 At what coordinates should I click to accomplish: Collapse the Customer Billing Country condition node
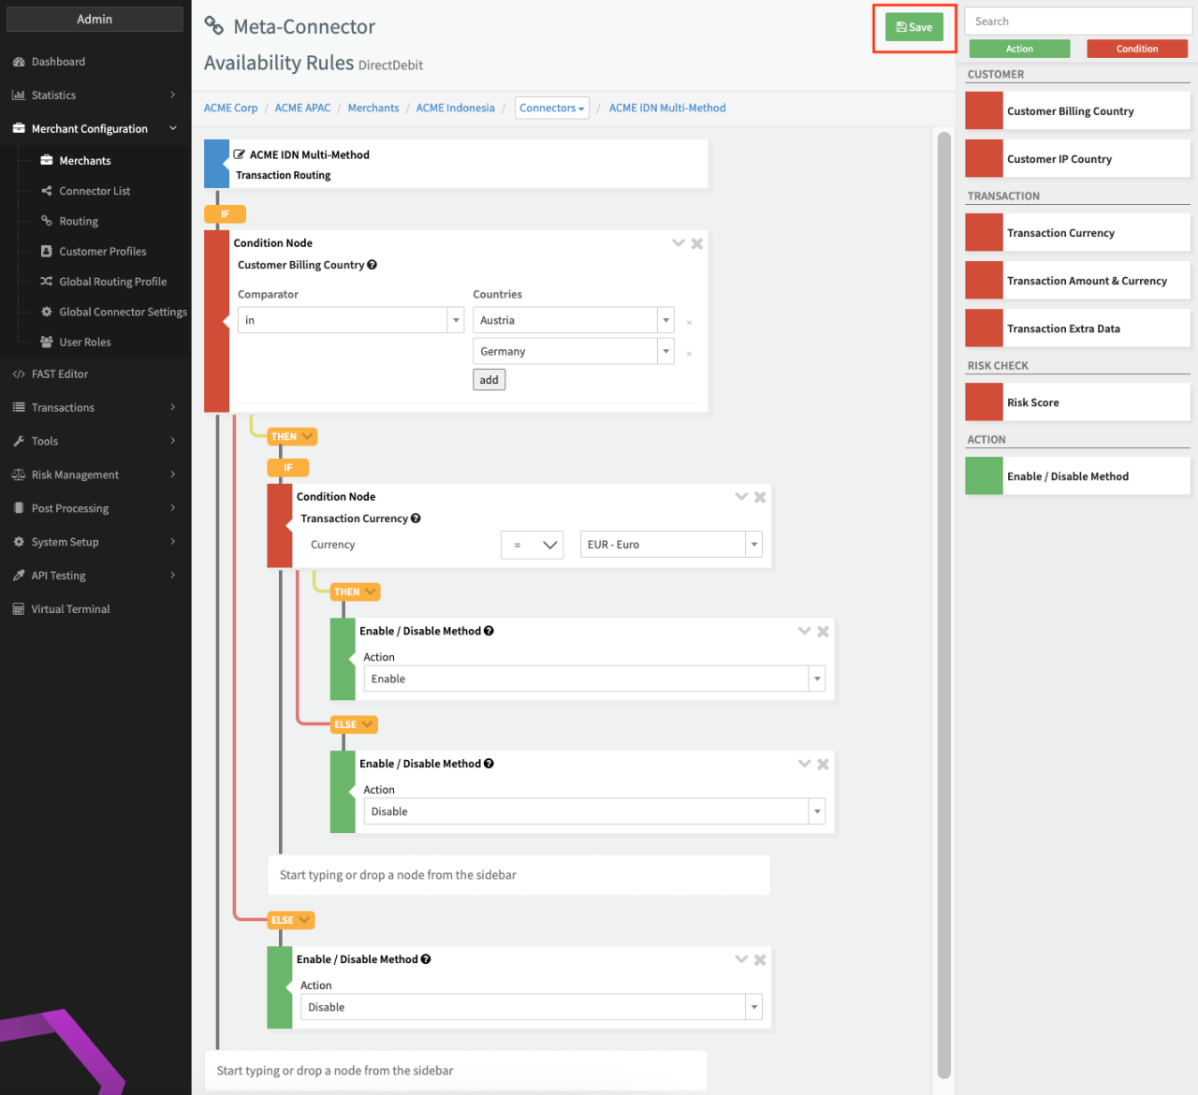[x=679, y=243]
